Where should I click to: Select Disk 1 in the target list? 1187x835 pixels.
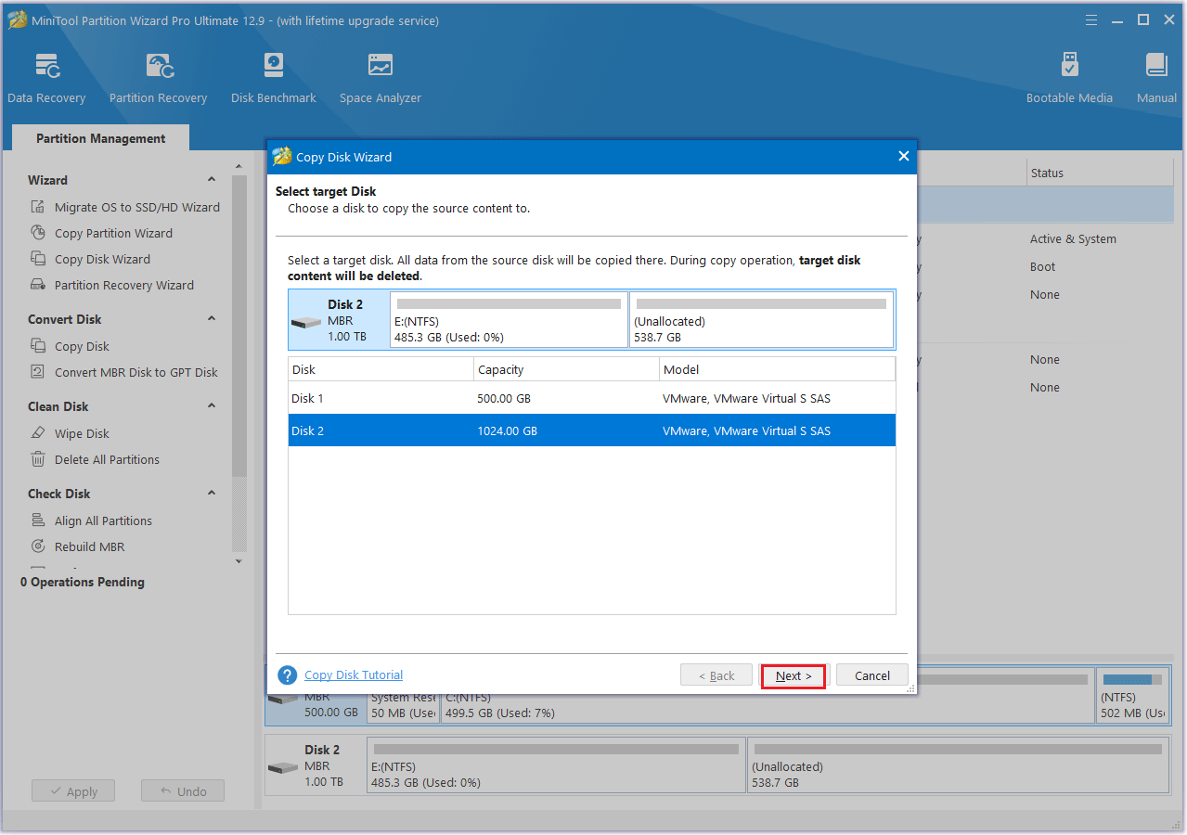pyautogui.click(x=464, y=398)
